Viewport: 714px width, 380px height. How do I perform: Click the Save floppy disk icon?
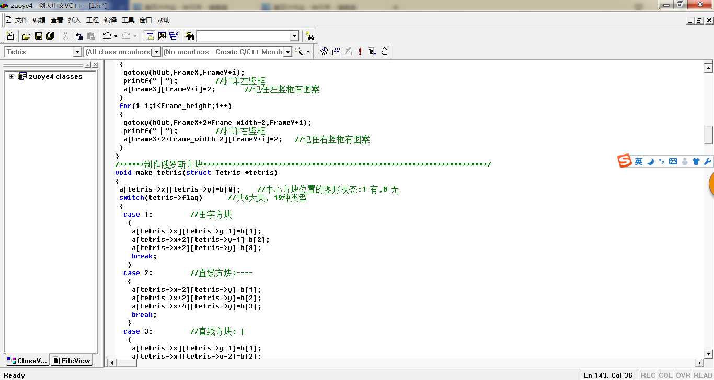(38, 36)
